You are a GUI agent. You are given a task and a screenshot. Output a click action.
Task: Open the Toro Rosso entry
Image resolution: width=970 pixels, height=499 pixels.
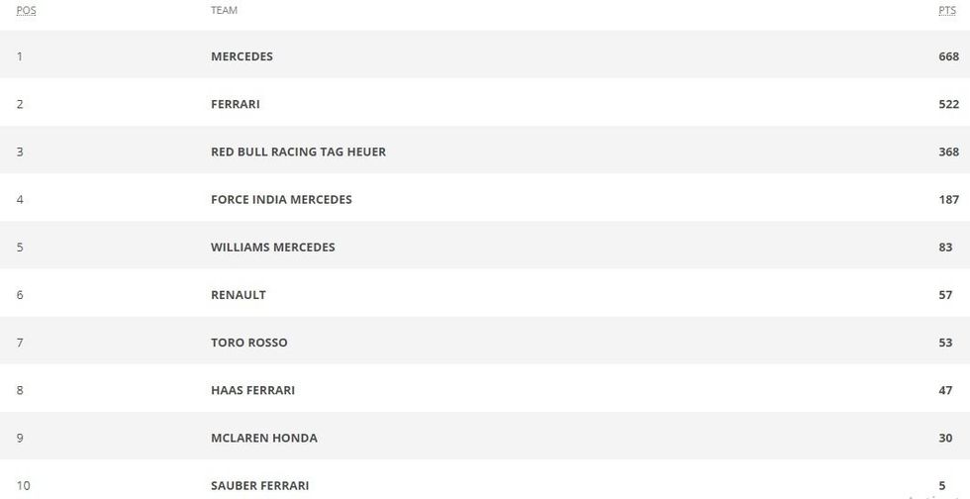(248, 342)
